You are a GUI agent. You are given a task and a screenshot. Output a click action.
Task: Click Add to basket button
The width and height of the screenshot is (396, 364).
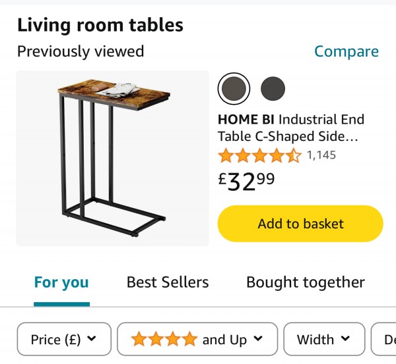coord(300,224)
